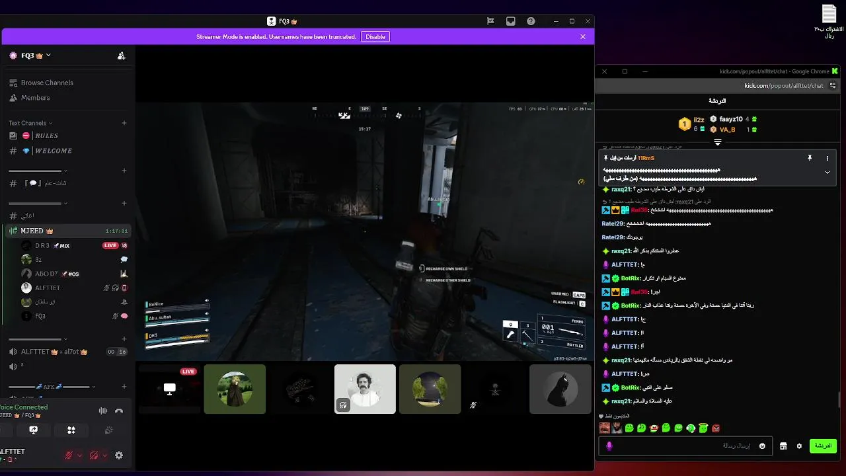Open the Kick shop icon below chat

783,446
